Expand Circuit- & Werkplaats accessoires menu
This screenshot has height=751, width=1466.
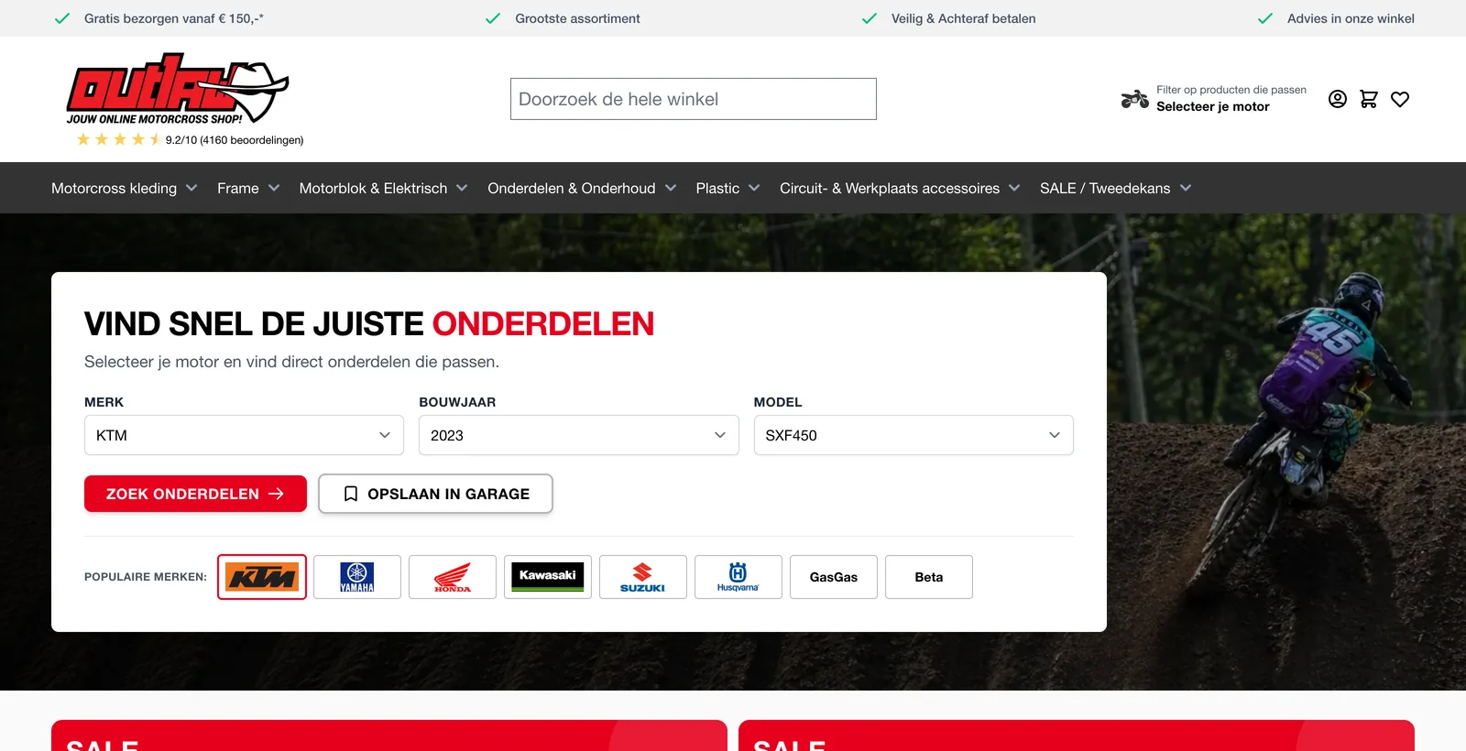pos(900,188)
